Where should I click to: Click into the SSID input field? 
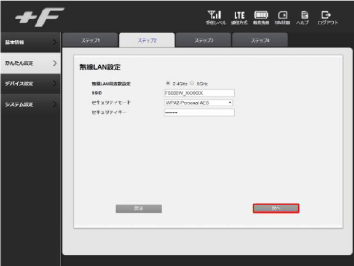coord(200,93)
